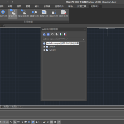Screen dimensions: 124x124
Task: Click the 协同项目管理器 panel title
Action: coord(50,29)
